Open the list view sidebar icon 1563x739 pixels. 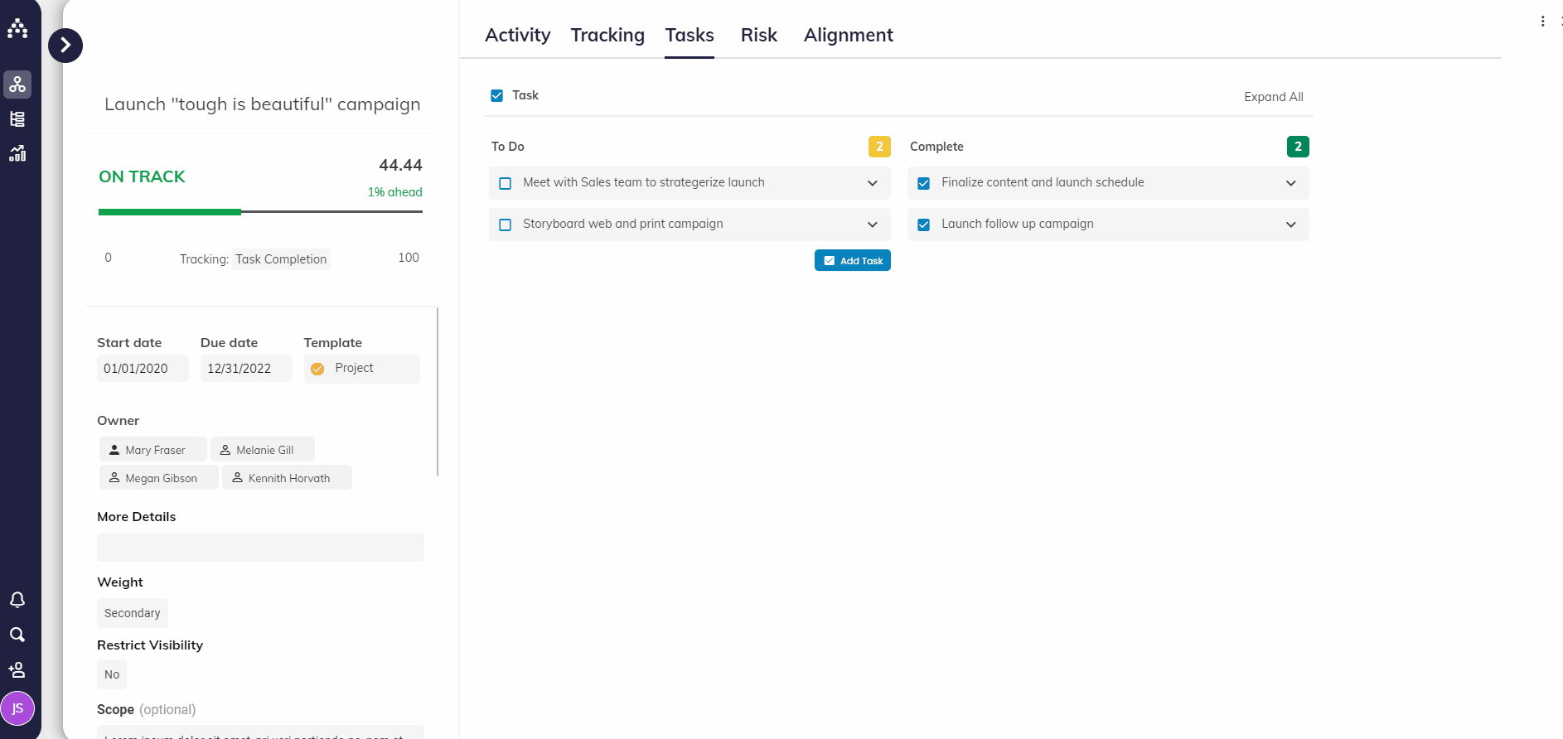click(x=17, y=119)
